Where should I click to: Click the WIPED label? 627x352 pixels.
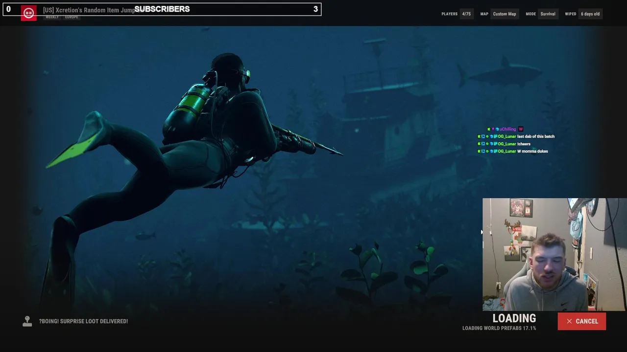571,14
